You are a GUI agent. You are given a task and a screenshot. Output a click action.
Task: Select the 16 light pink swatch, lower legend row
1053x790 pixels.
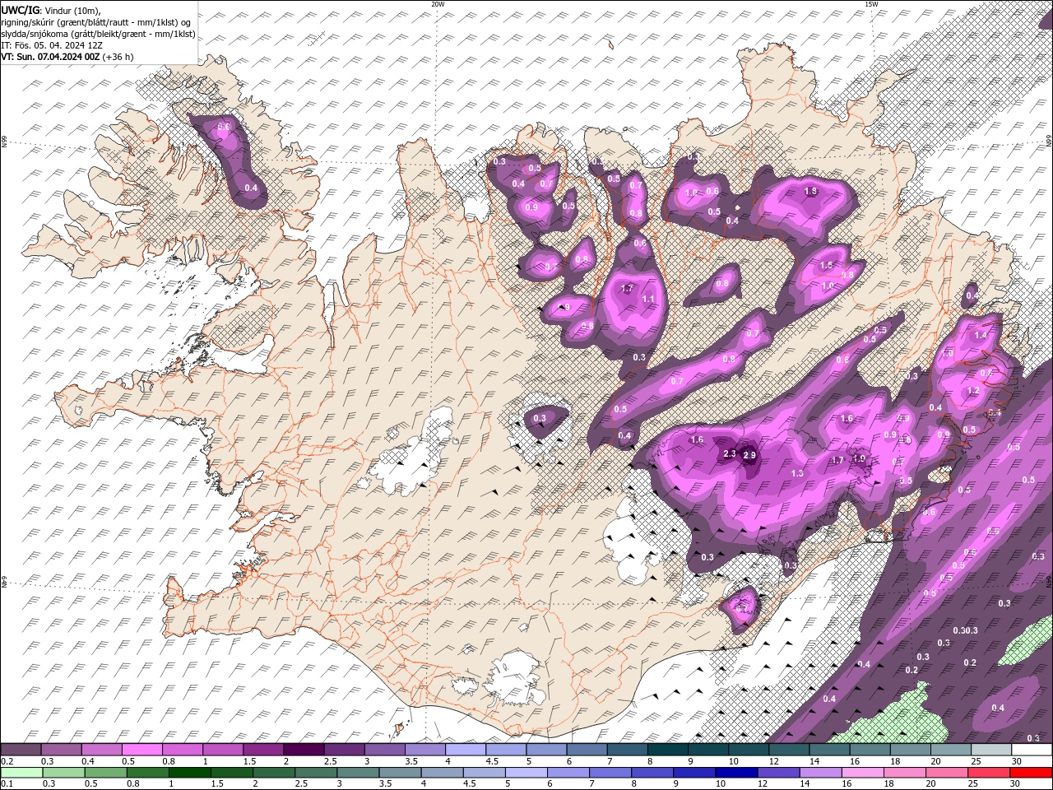(x=863, y=773)
